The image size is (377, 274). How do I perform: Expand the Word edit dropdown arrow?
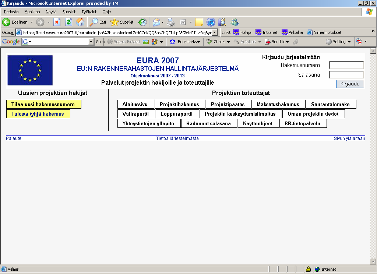click(x=191, y=22)
